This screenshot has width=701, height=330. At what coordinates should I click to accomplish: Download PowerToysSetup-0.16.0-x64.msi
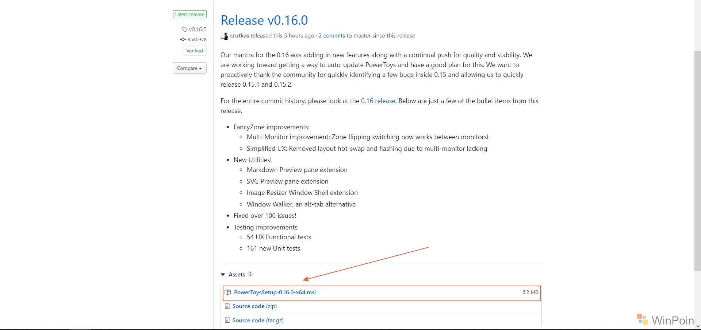click(x=275, y=292)
